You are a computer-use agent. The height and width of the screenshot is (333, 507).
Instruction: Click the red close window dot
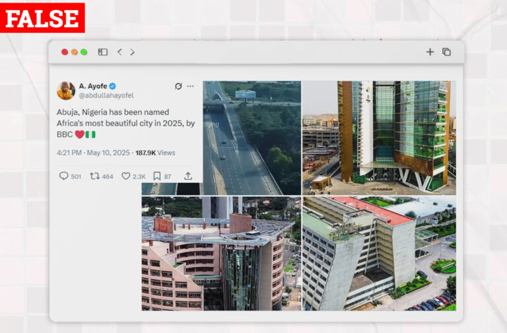pos(65,52)
